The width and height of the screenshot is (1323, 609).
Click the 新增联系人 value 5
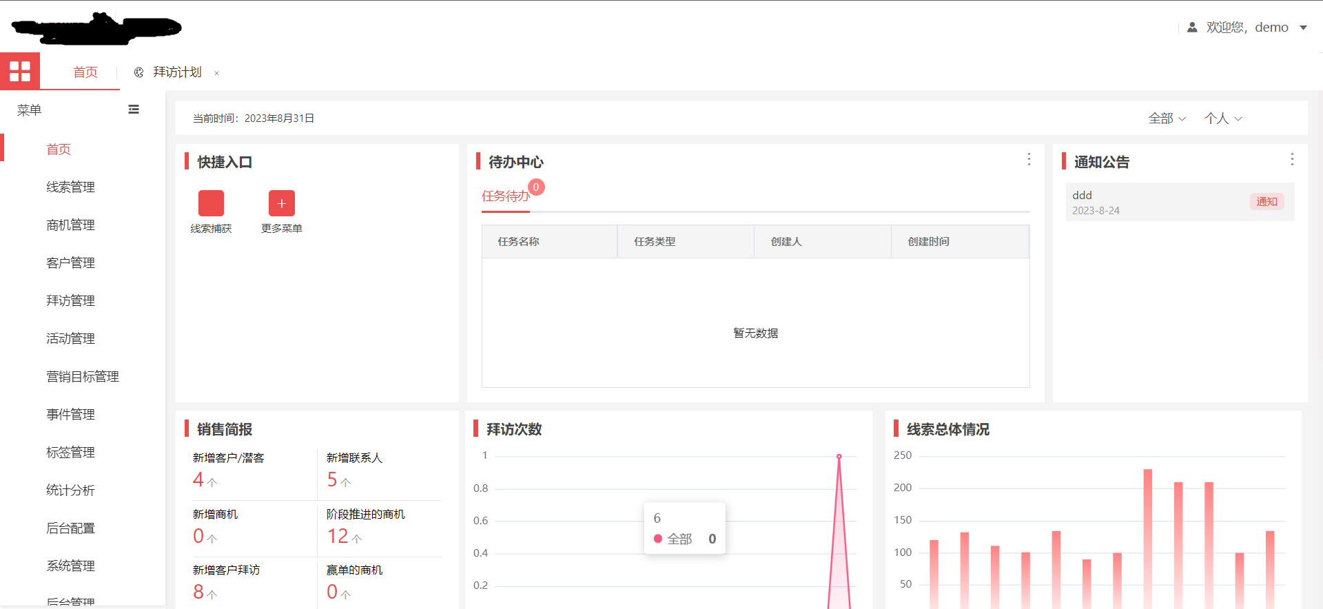coord(332,479)
